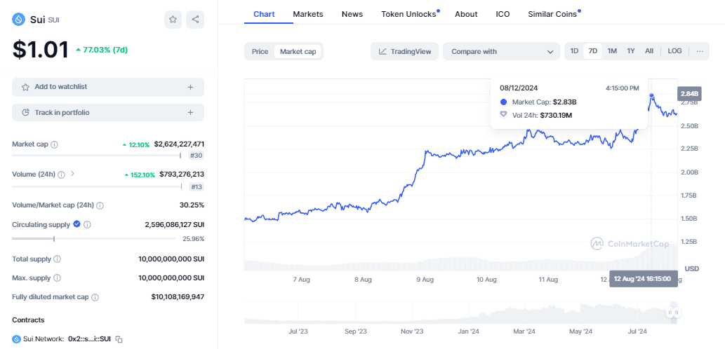Switch chart to Price view
Viewport: 725px width, 349px height.
pyautogui.click(x=260, y=51)
